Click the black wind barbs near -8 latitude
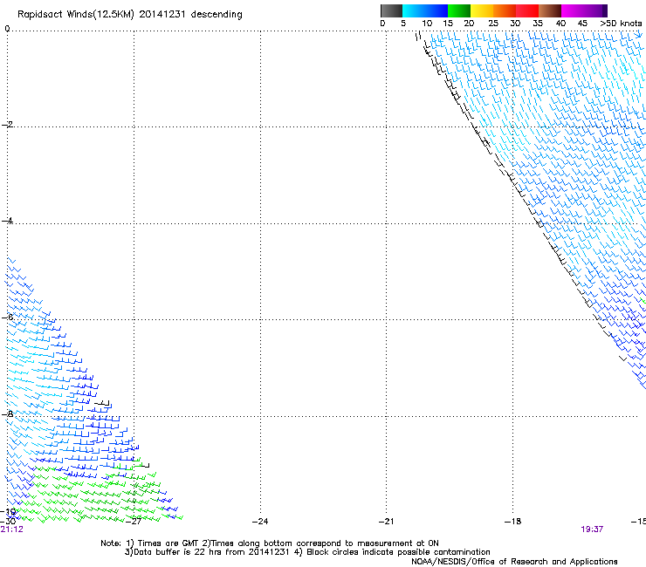This screenshot has height=567, width=646. [103, 403]
